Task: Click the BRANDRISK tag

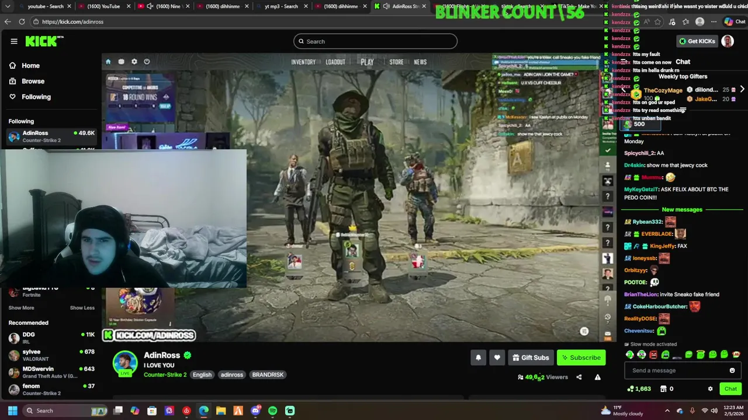Action: point(268,374)
